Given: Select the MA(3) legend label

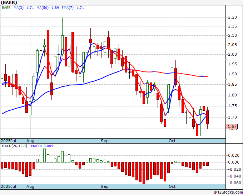Looking at the screenshot, I should [x=19, y=8].
